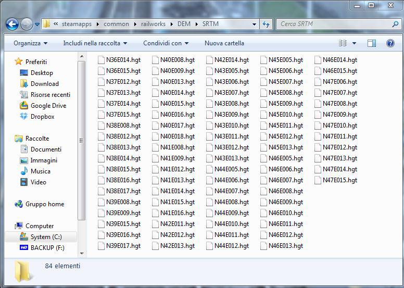This screenshot has width=404, height=288.
Task: Select file N46E013.hgt
Action: pyautogui.click(x=282, y=246)
